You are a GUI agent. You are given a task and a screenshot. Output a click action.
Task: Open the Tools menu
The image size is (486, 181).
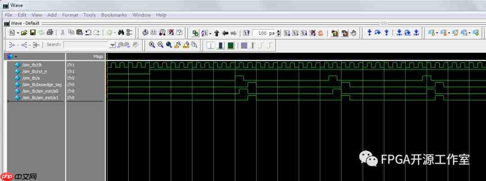coord(90,15)
